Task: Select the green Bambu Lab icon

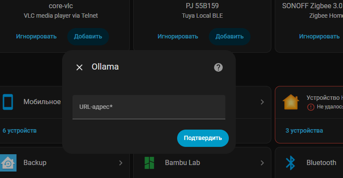Action: (x=149, y=163)
